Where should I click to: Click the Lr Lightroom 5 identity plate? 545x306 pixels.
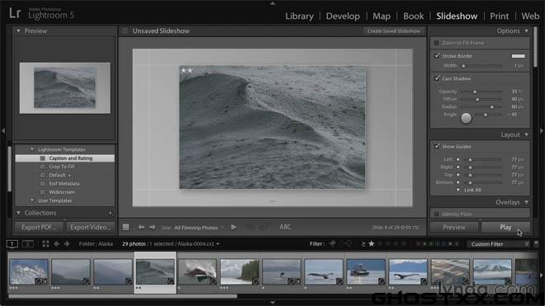(x=41, y=13)
